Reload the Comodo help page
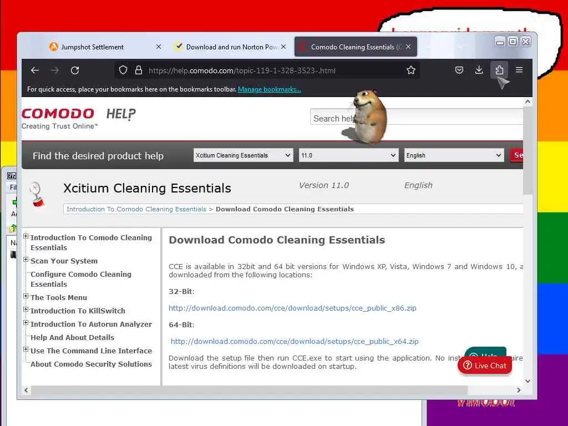This screenshot has height=426, width=568. pyautogui.click(x=75, y=70)
